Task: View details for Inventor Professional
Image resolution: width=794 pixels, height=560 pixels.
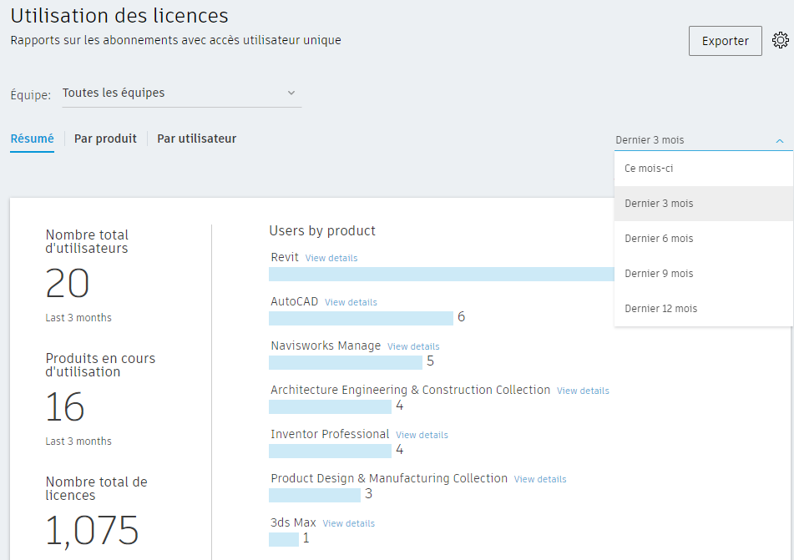Action: tap(422, 435)
